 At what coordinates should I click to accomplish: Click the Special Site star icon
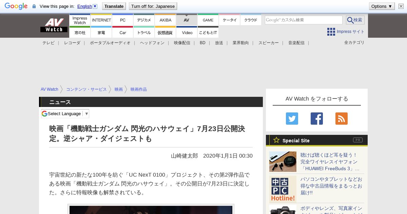click(276, 140)
